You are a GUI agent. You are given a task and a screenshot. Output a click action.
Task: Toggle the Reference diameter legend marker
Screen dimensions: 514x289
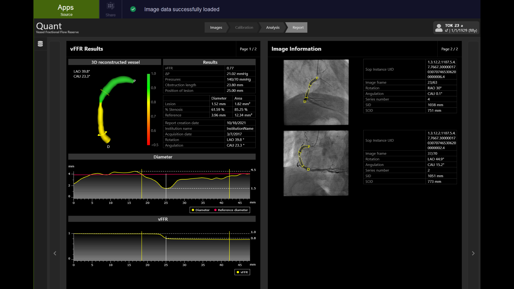pos(216,210)
